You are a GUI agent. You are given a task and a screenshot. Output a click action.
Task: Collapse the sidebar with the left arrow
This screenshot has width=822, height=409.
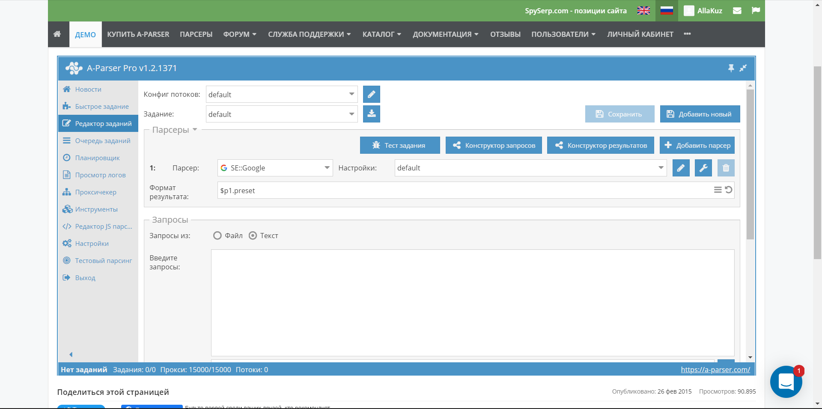point(71,355)
